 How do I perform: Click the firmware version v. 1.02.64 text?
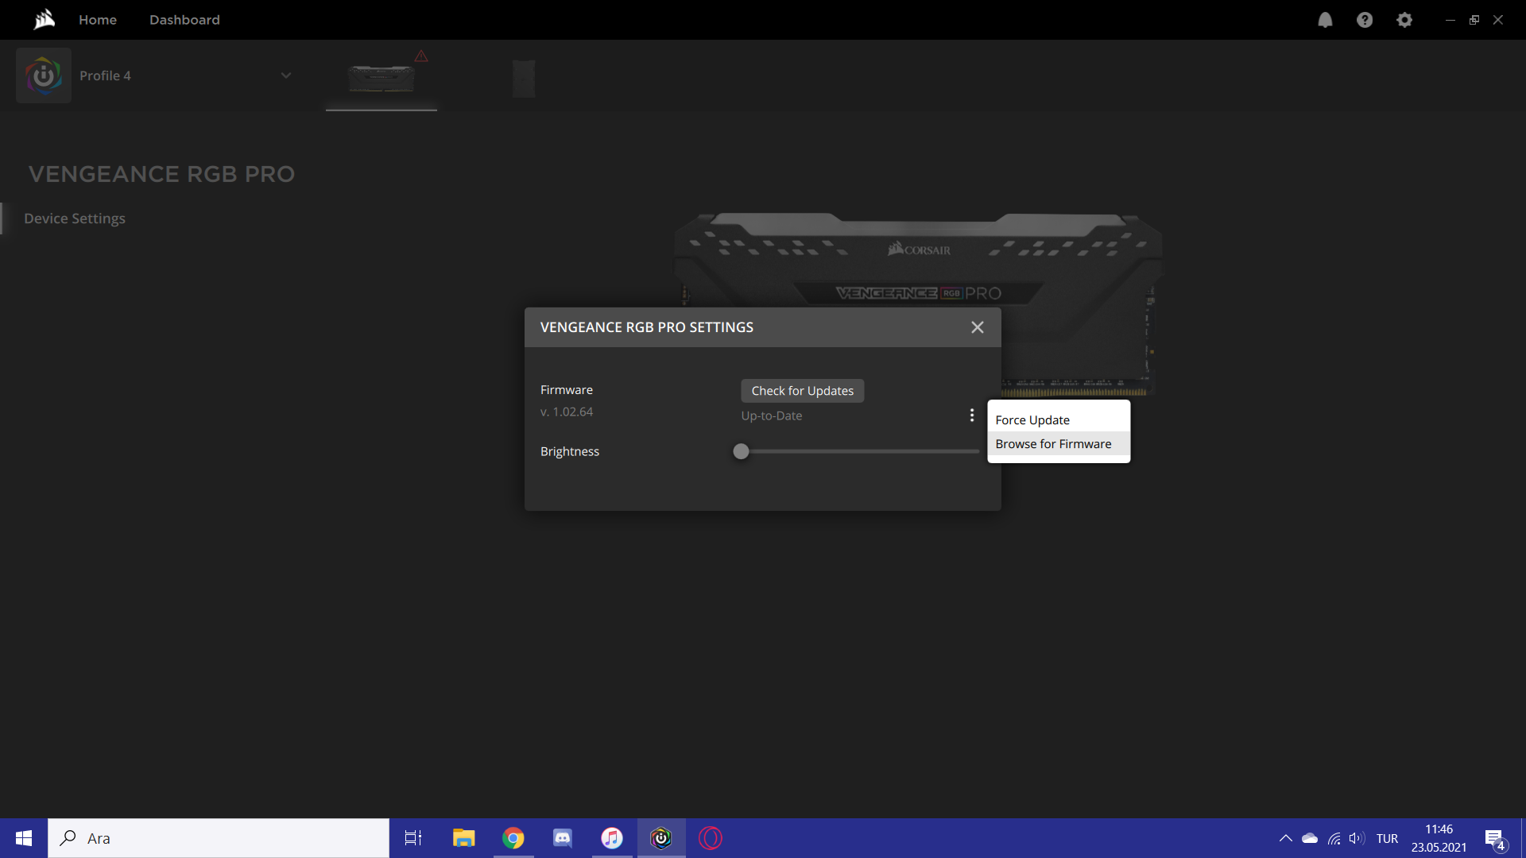(567, 412)
